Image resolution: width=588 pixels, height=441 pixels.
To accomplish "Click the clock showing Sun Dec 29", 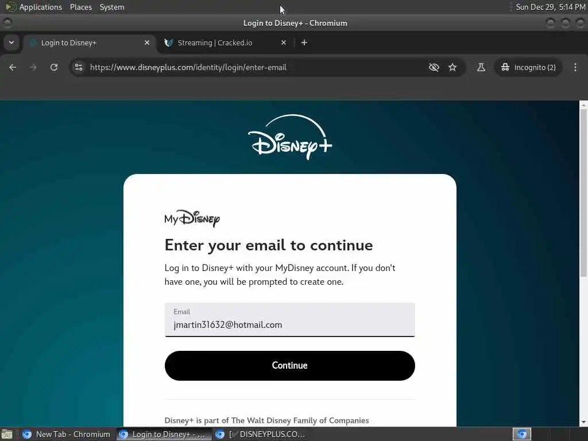I will 550,7.
